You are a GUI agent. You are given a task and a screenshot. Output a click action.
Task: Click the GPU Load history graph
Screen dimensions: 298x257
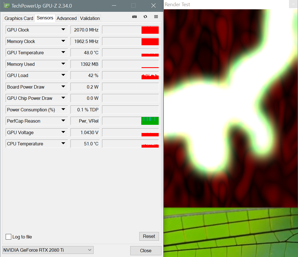click(130, 75)
